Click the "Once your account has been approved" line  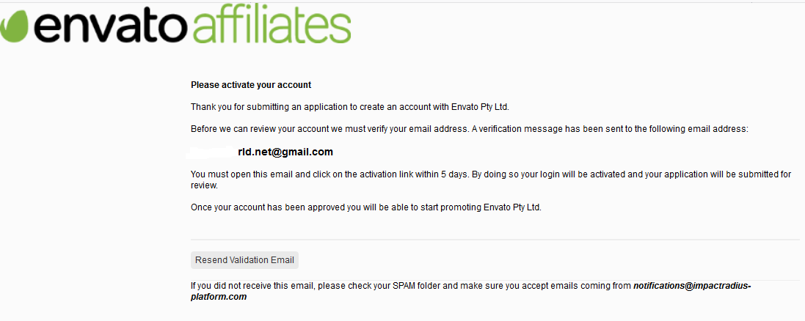click(366, 207)
